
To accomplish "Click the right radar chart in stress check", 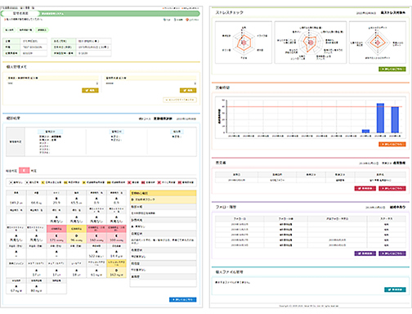I will click(x=378, y=43).
